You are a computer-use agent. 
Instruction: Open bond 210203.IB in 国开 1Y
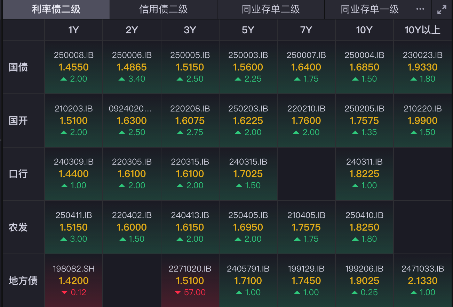pos(74,121)
